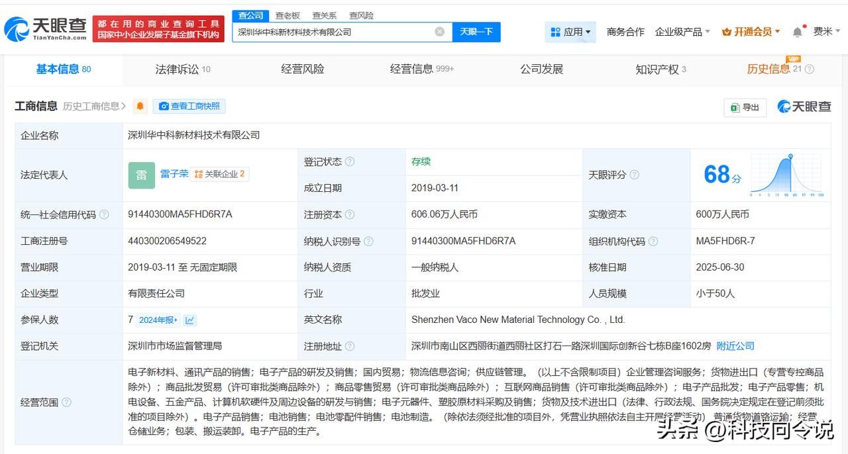Open 雷子荣 legal representative link
The image size is (848, 454).
click(174, 174)
